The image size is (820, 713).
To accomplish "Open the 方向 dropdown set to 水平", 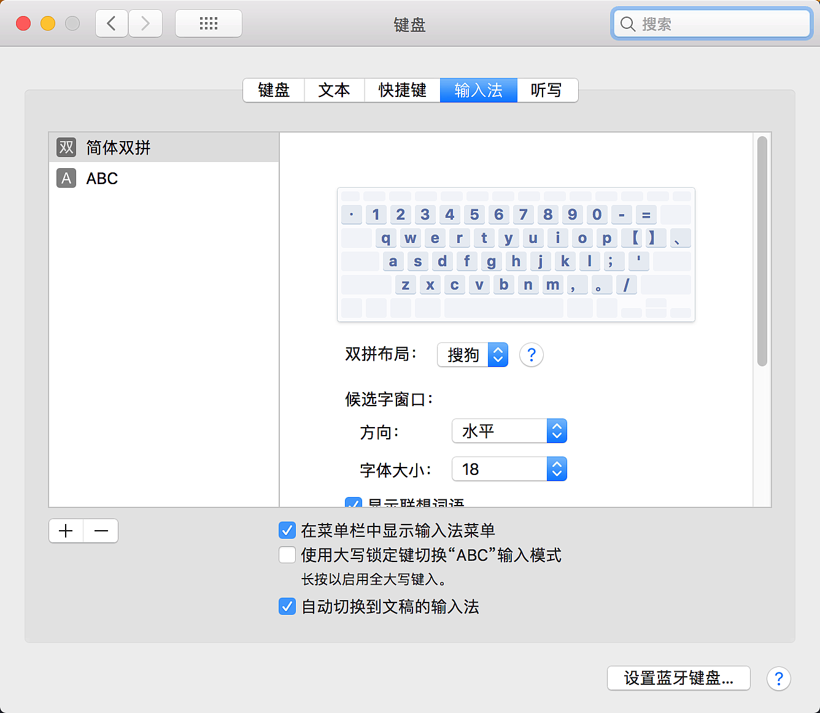I will pos(509,431).
